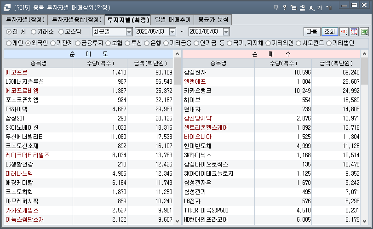This screenshot has width=373, height=229.
Task: Switch to 평균가 분석 tab
Action: [x=213, y=19]
